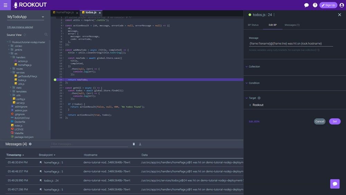Switch to the BP Status tab
The width and height of the screenshot is (346, 195).
[x=253, y=25]
